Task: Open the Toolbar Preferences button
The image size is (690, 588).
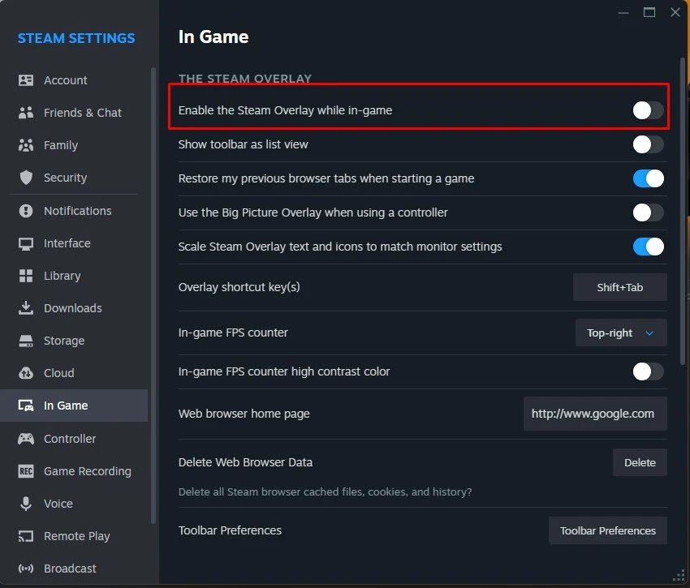Action: click(608, 531)
